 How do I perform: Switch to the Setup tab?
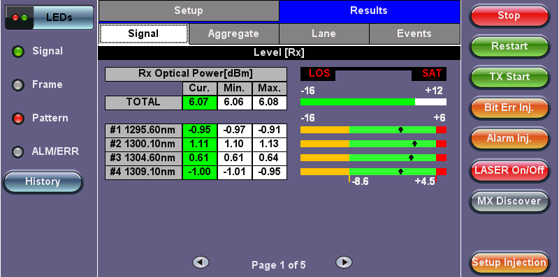[189, 10]
